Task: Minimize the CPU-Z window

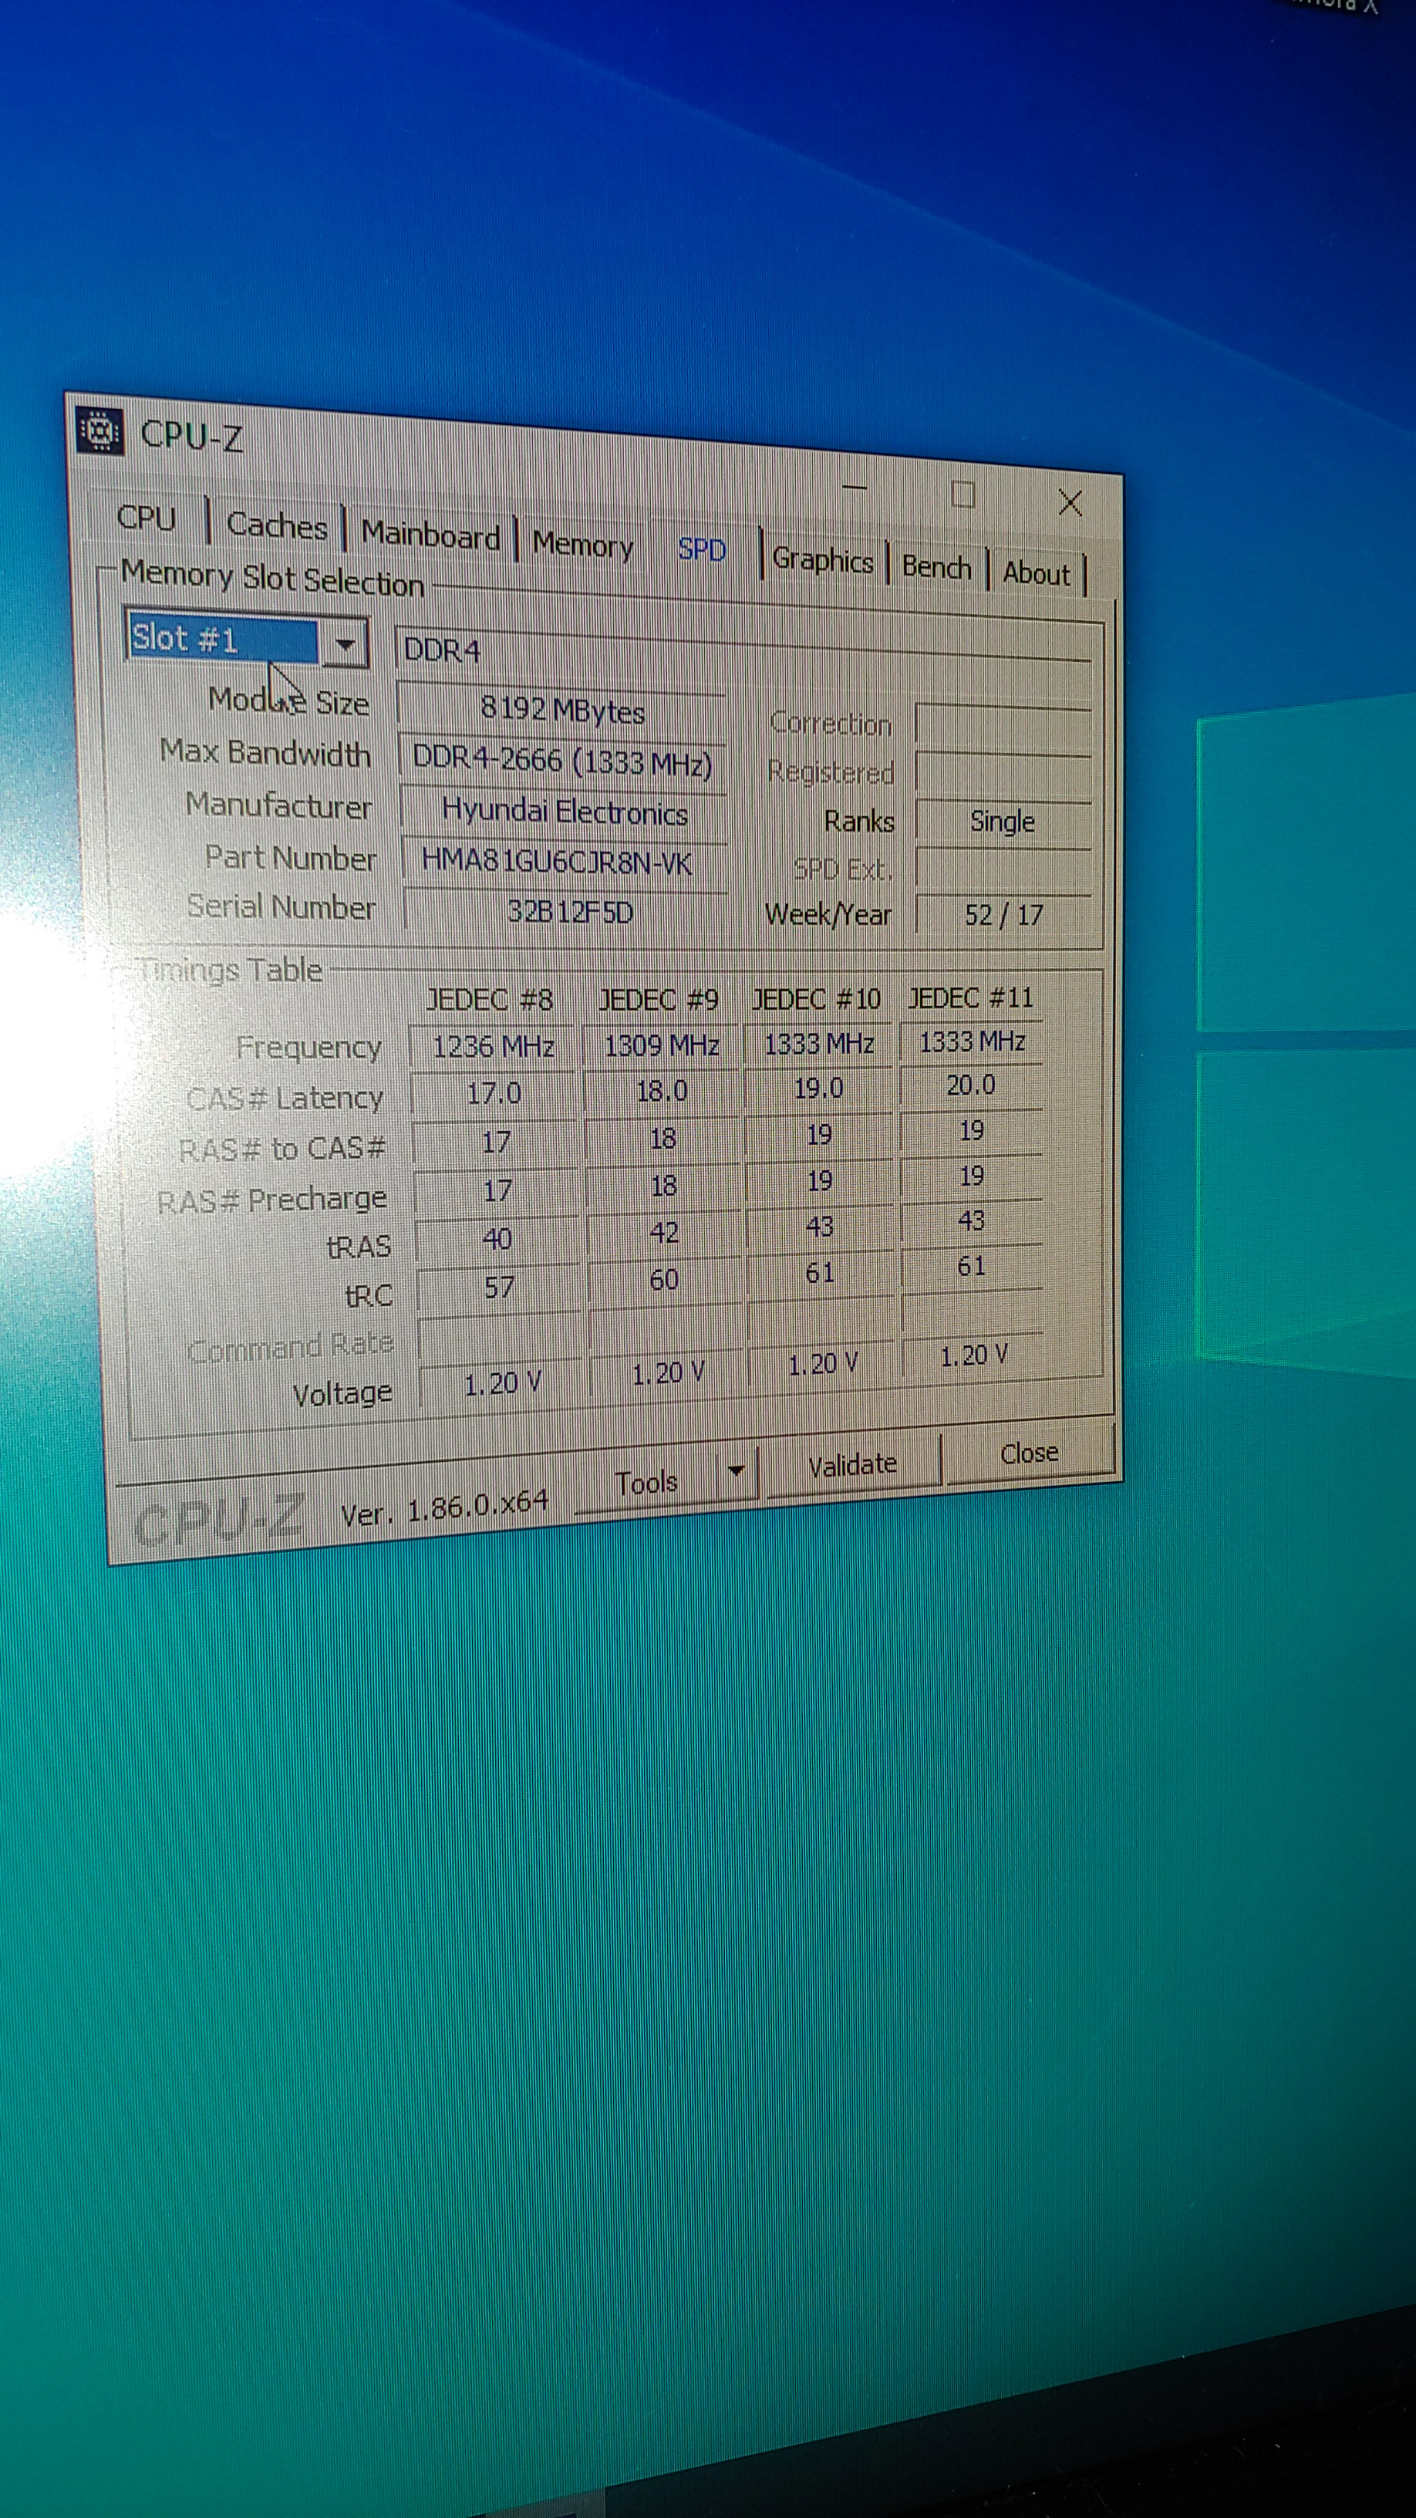Action: pos(855,486)
